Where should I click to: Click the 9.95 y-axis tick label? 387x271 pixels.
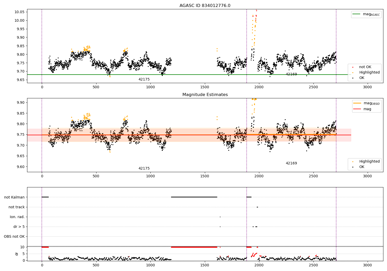coord(20,29)
